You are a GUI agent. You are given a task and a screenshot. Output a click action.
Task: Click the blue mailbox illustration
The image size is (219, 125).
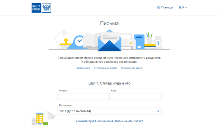(x=139, y=42)
